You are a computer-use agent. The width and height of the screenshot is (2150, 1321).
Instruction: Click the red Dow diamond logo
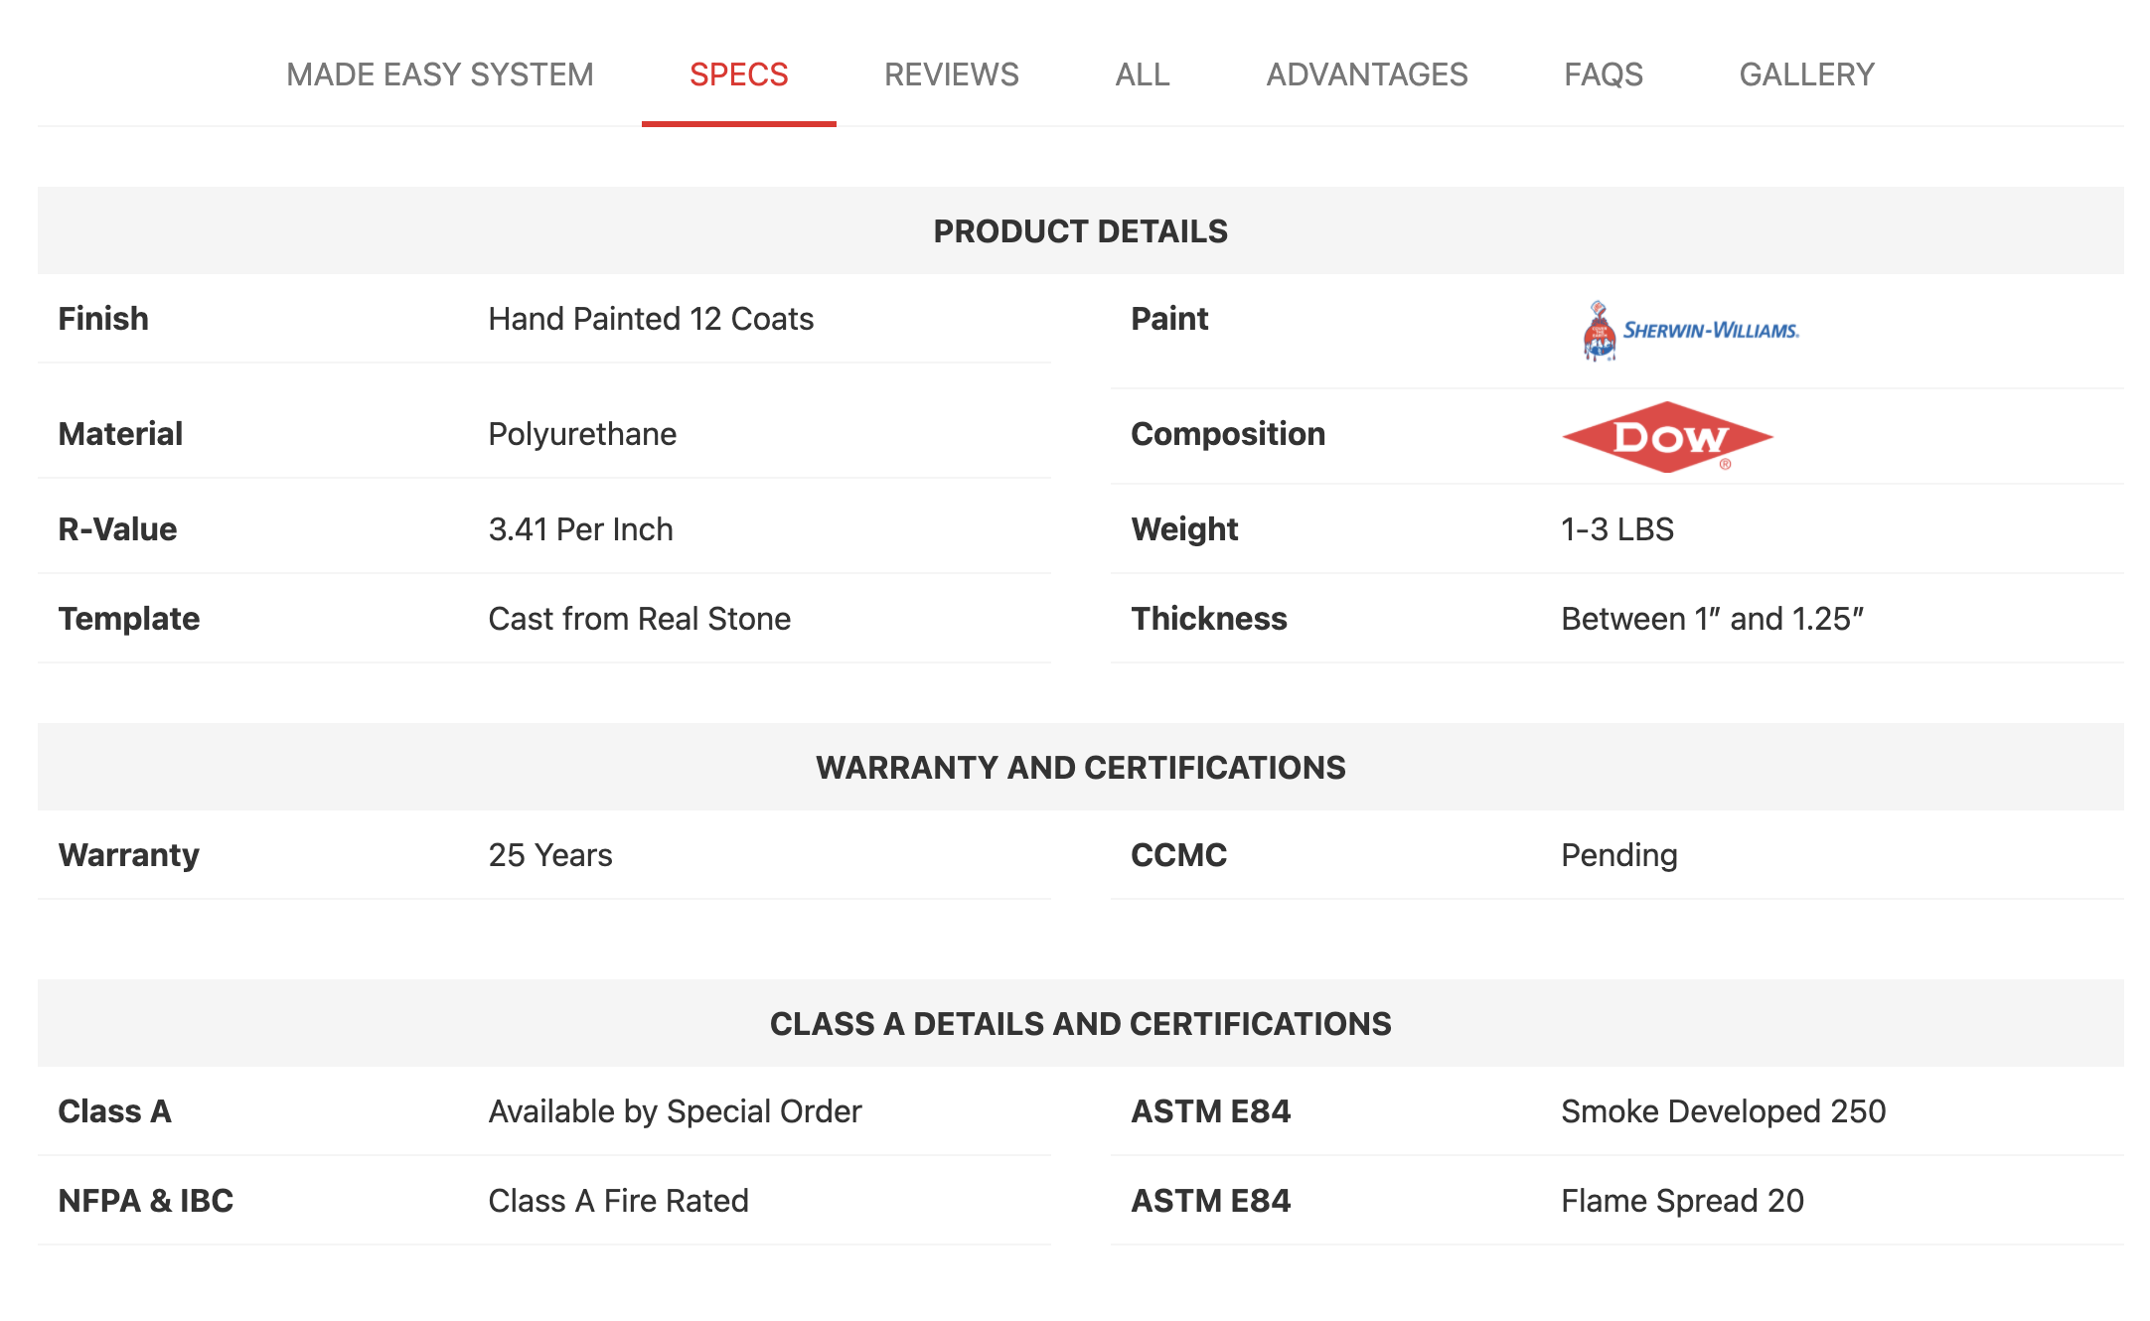tap(1667, 437)
